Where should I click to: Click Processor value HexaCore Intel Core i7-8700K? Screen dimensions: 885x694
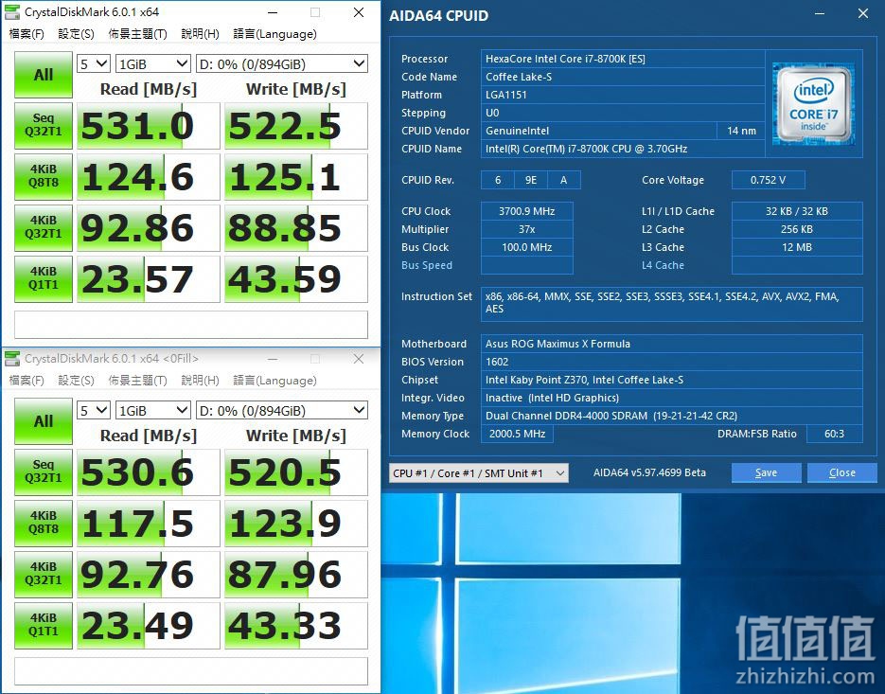(623, 59)
